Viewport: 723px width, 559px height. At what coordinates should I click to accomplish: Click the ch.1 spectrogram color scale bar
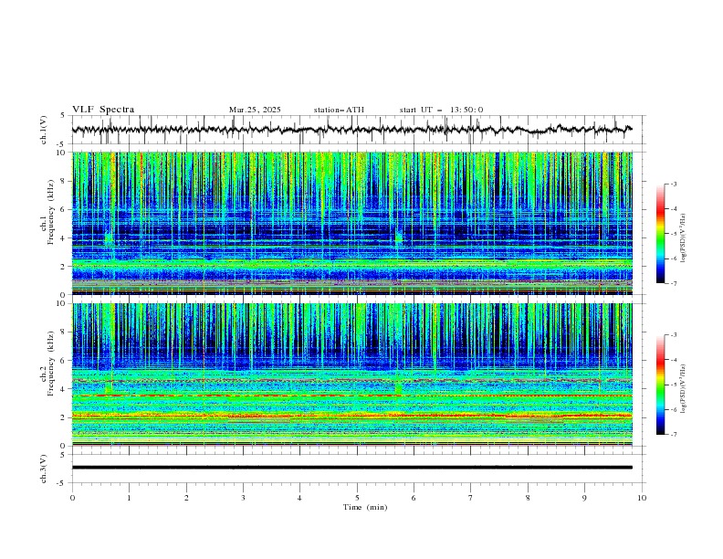click(x=660, y=234)
